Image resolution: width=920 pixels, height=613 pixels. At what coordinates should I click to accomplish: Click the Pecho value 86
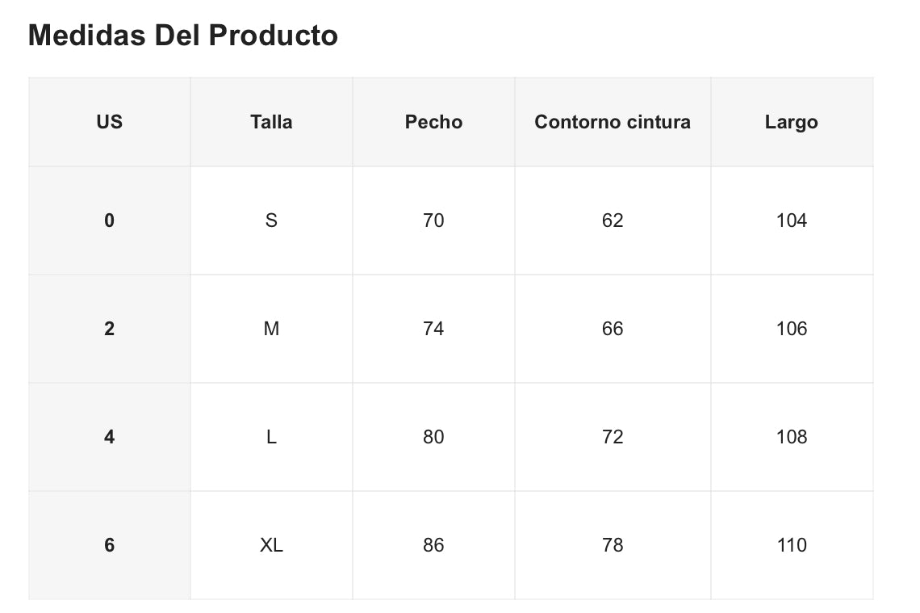point(433,545)
